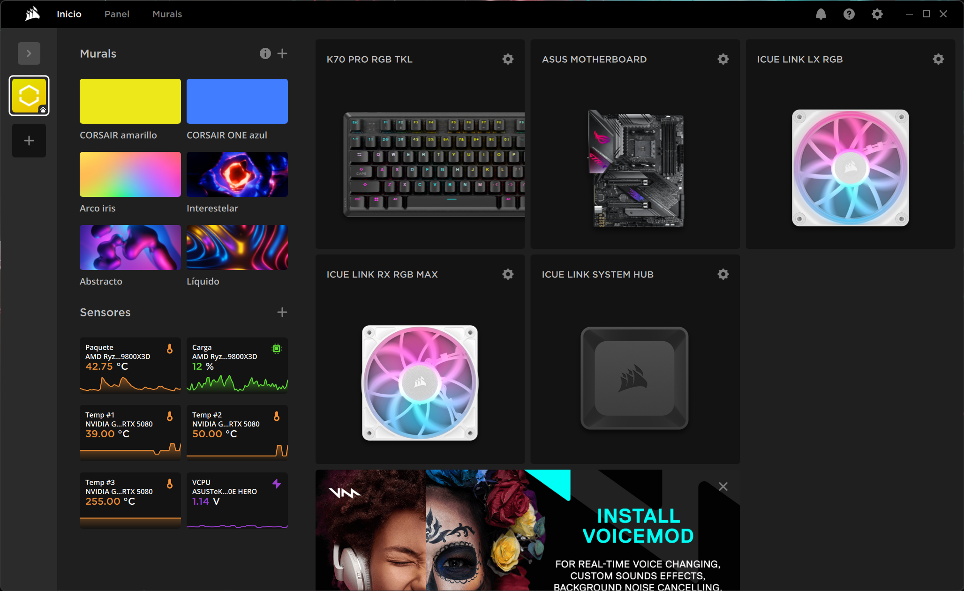Image resolution: width=964 pixels, height=591 pixels.
Task: Click the 39.00 °C Temp #1 reading
Action: [107, 434]
